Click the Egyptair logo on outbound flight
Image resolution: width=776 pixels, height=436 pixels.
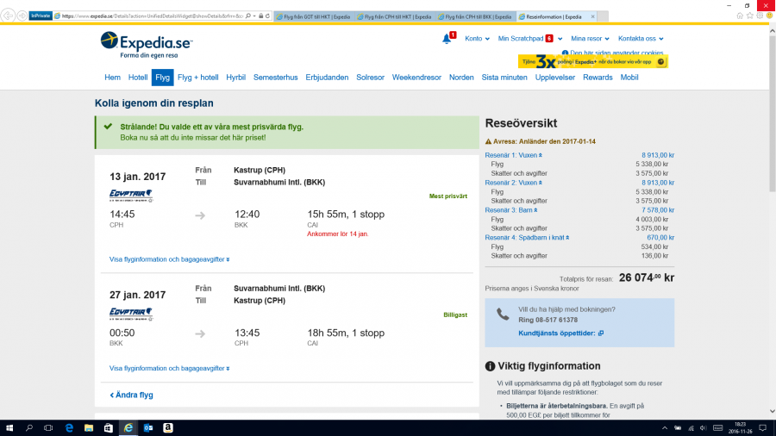(130, 196)
